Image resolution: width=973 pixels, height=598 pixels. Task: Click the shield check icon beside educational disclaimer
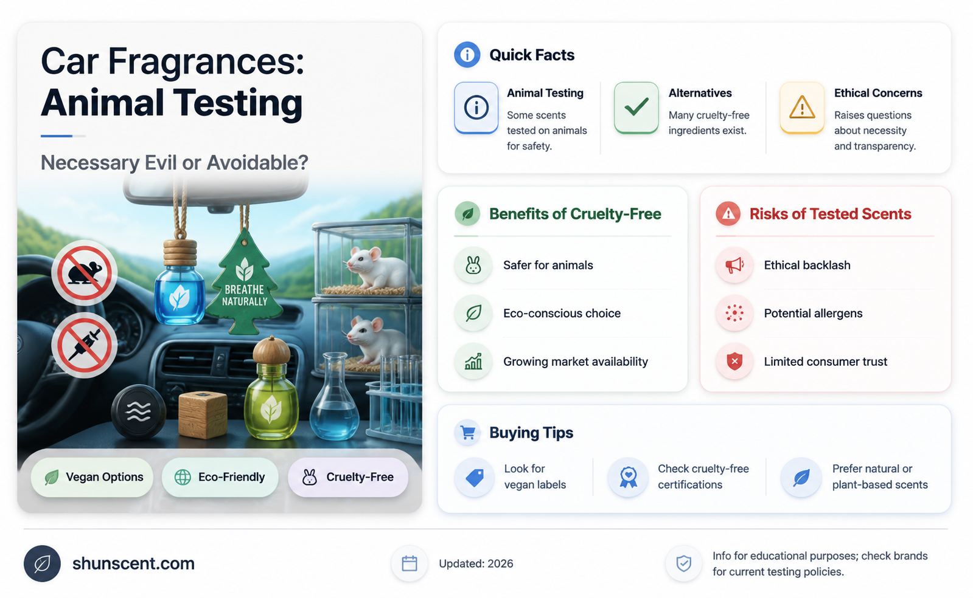pyautogui.click(x=683, y=563)
